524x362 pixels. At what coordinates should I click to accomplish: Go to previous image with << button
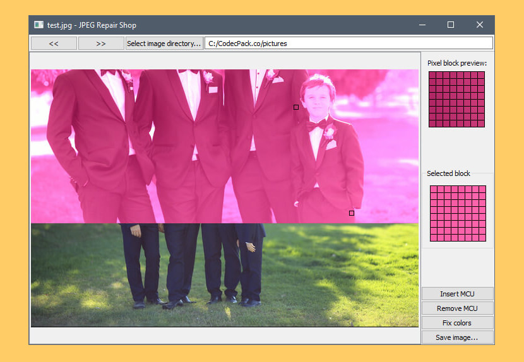[54, 44]
